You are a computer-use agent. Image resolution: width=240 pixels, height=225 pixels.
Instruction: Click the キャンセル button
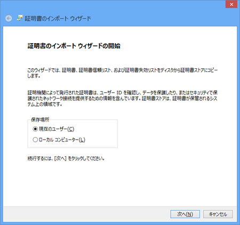pos(218,214)
